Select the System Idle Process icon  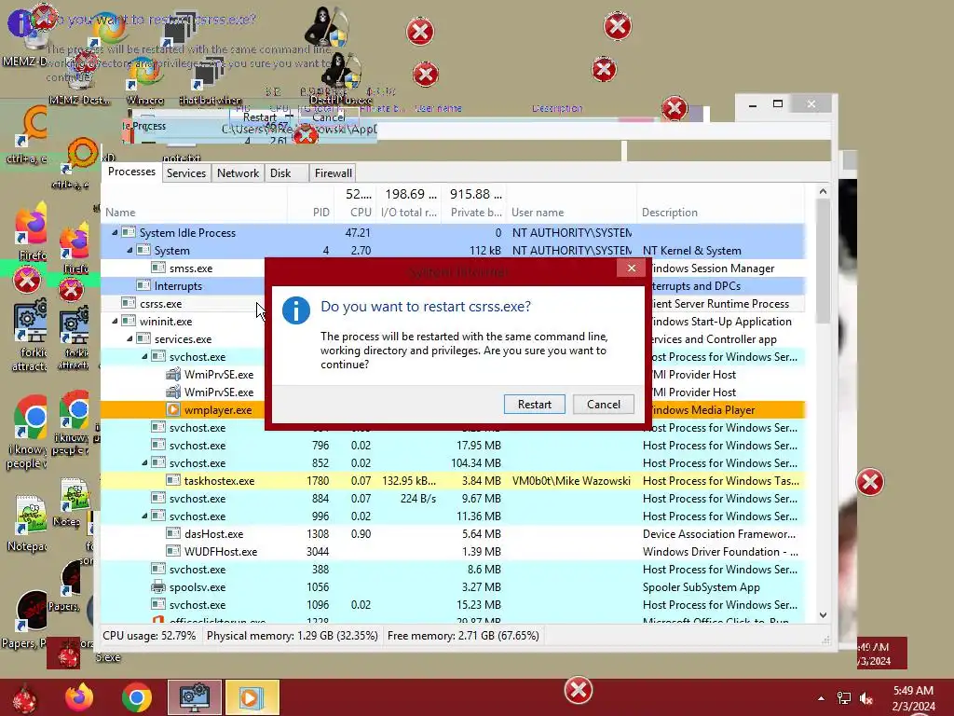[129, 232]
